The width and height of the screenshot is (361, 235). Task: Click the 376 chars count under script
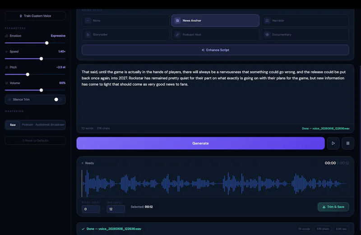coord(103,128)
